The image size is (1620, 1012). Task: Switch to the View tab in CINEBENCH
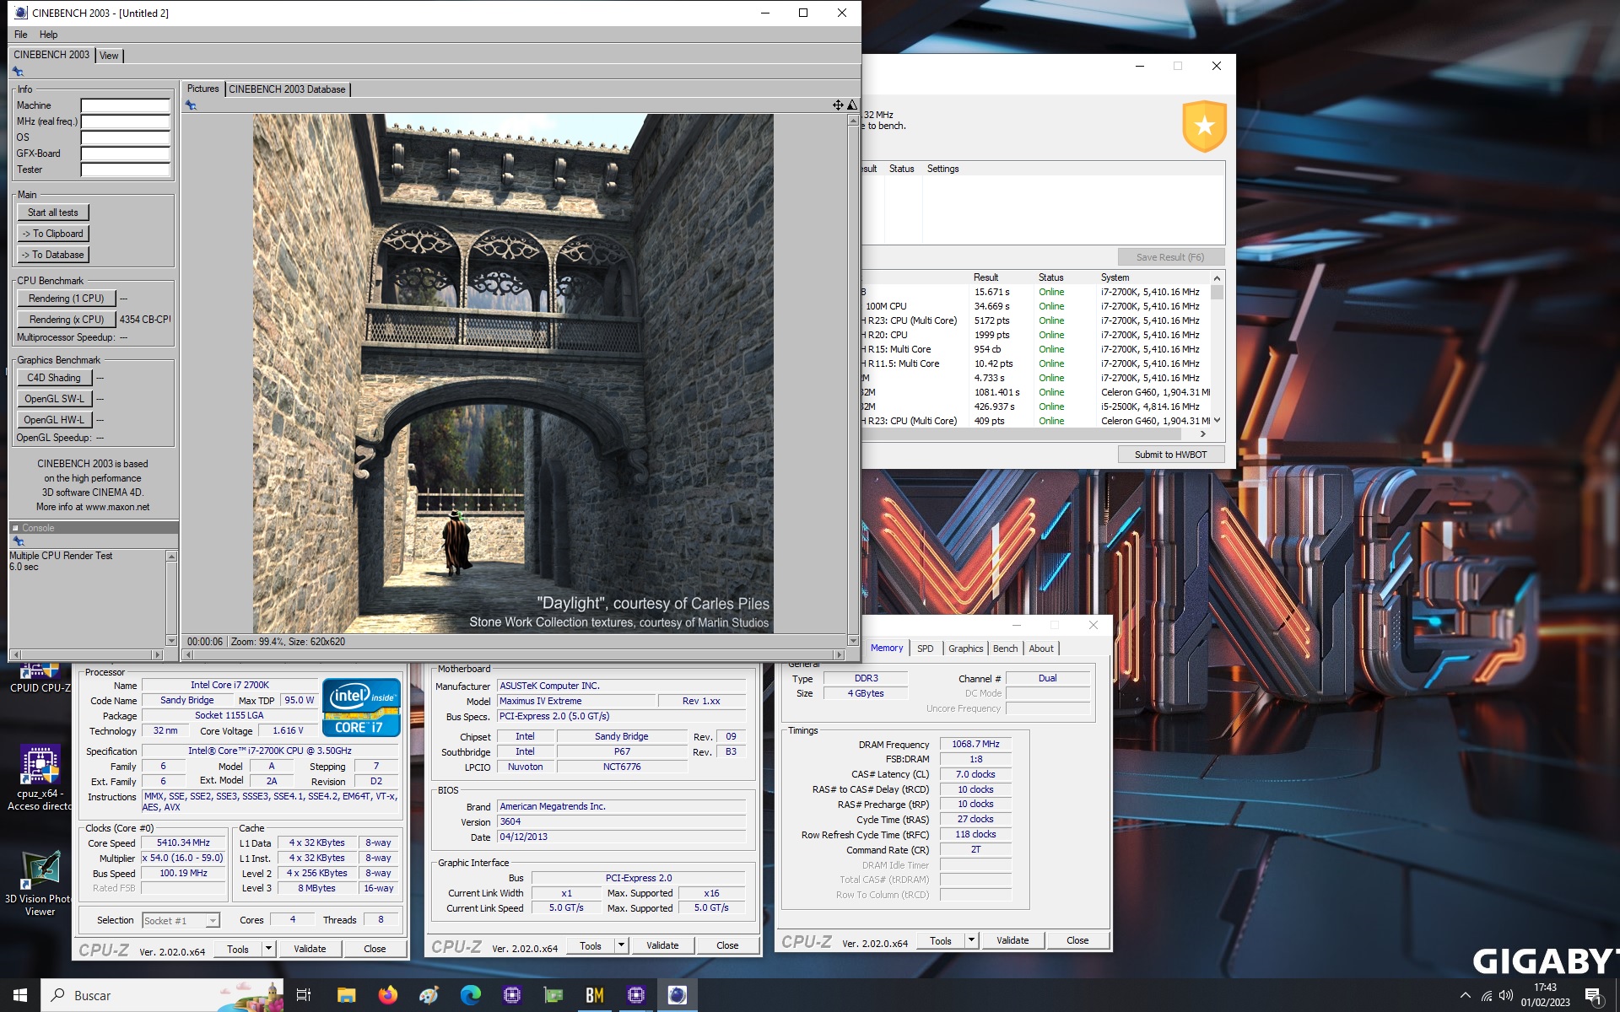pyautogui.click(x=109, y=56)
